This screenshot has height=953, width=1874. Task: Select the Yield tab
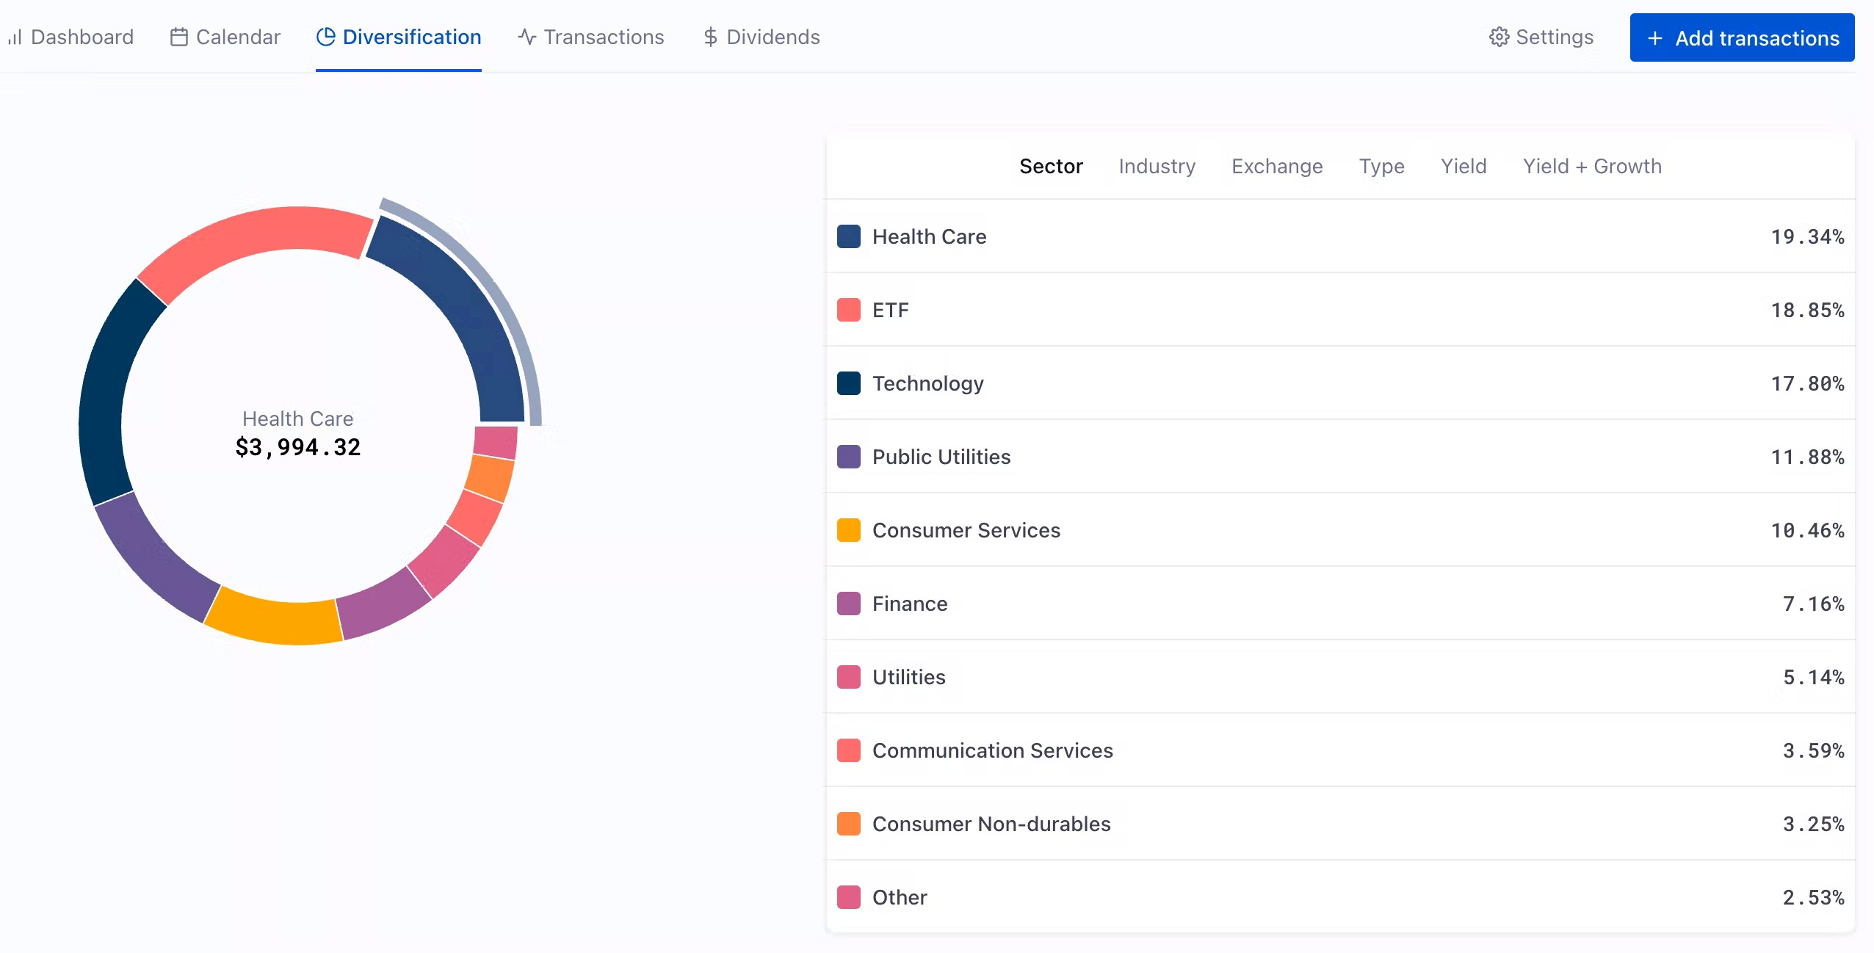coord(1463,166)
